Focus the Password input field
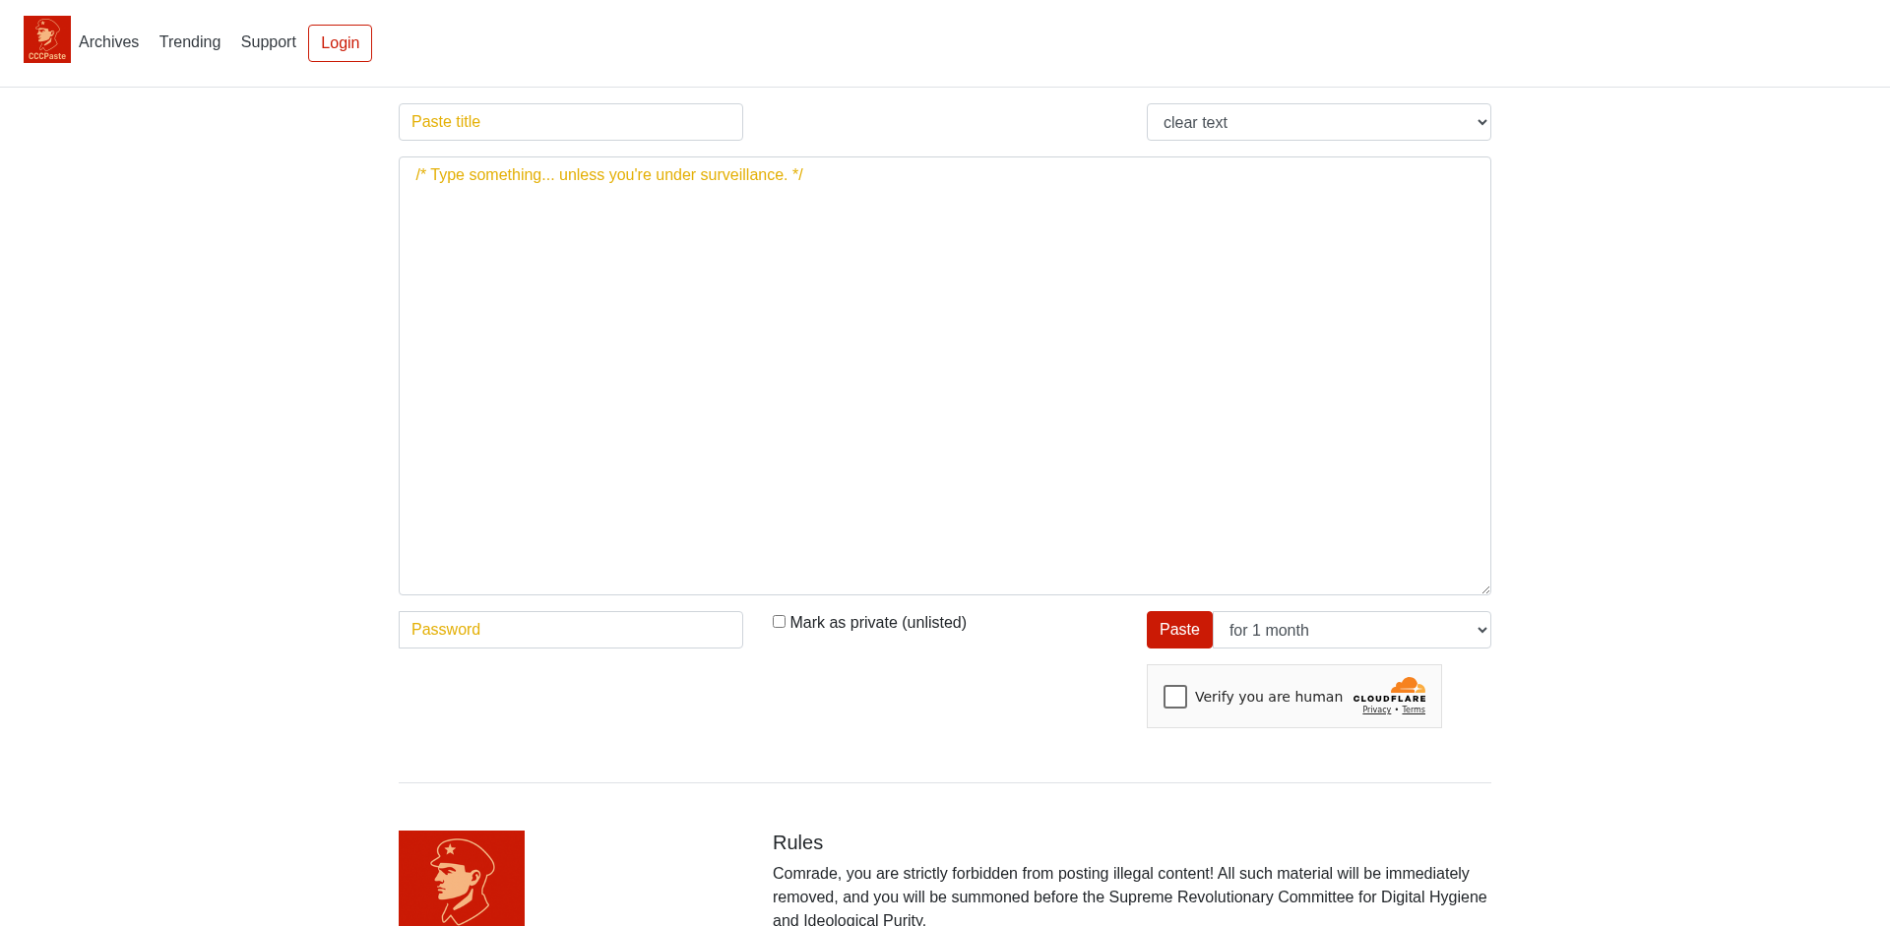The image size is (1890, 926). tap(570, 630)
